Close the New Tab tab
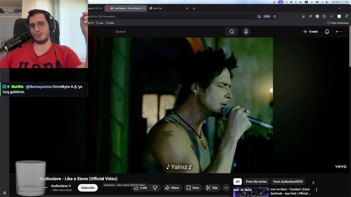The image size is (351, 197). click(187, 8)
